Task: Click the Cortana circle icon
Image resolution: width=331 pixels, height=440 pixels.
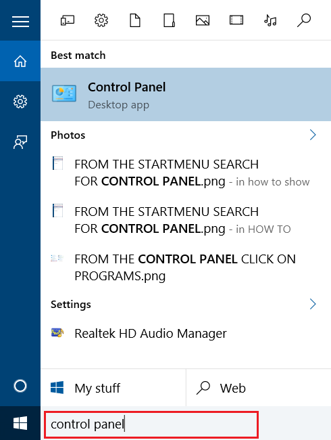Action: (20, 386)
